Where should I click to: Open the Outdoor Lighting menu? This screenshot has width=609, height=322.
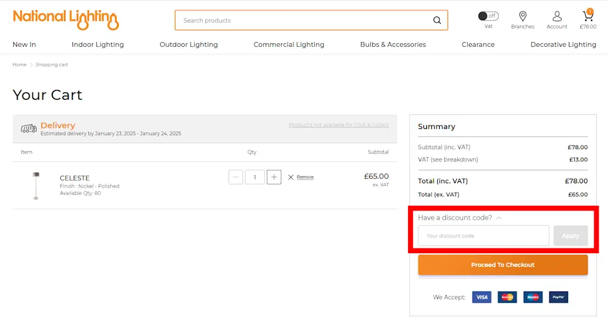point(189,44)
